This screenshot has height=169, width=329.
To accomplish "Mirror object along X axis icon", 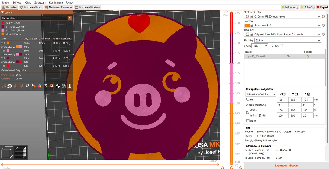I will click(x=284, y=94).
